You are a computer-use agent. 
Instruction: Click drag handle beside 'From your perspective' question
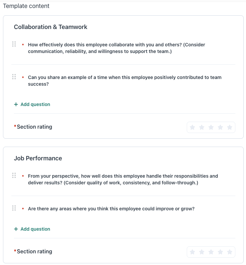pyautogui.click(x=14, y=175)
